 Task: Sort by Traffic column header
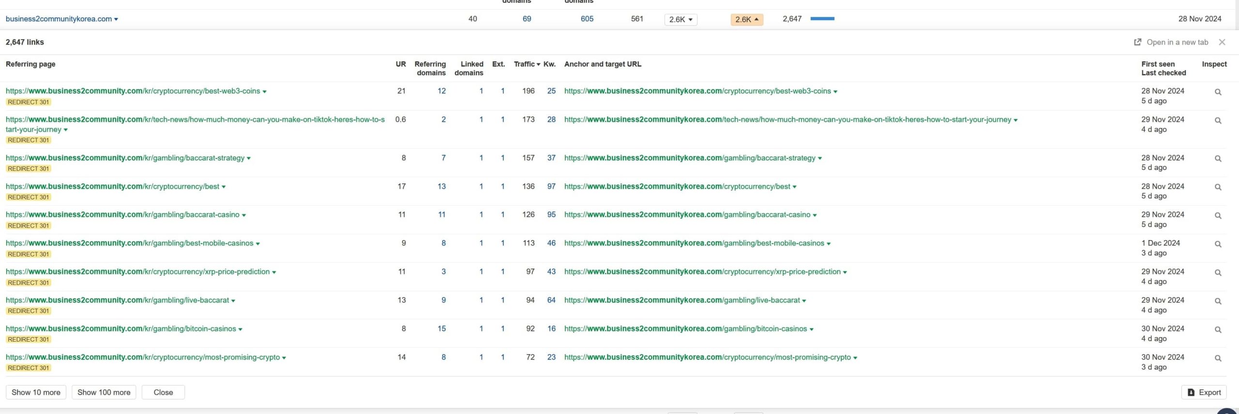pos(527,64)
